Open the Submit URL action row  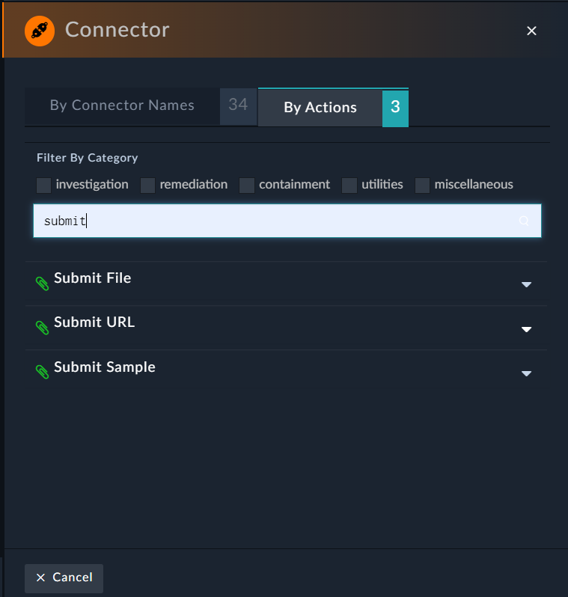tap(286, 328)
